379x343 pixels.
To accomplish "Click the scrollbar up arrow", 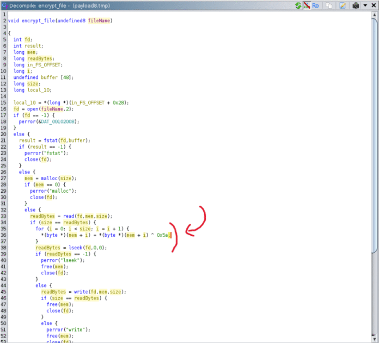I will tap(375, 14).
